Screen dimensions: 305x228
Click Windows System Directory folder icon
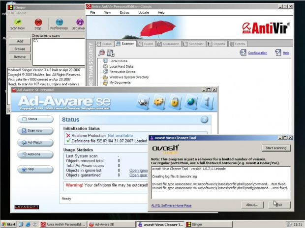[x=105, y=77]
